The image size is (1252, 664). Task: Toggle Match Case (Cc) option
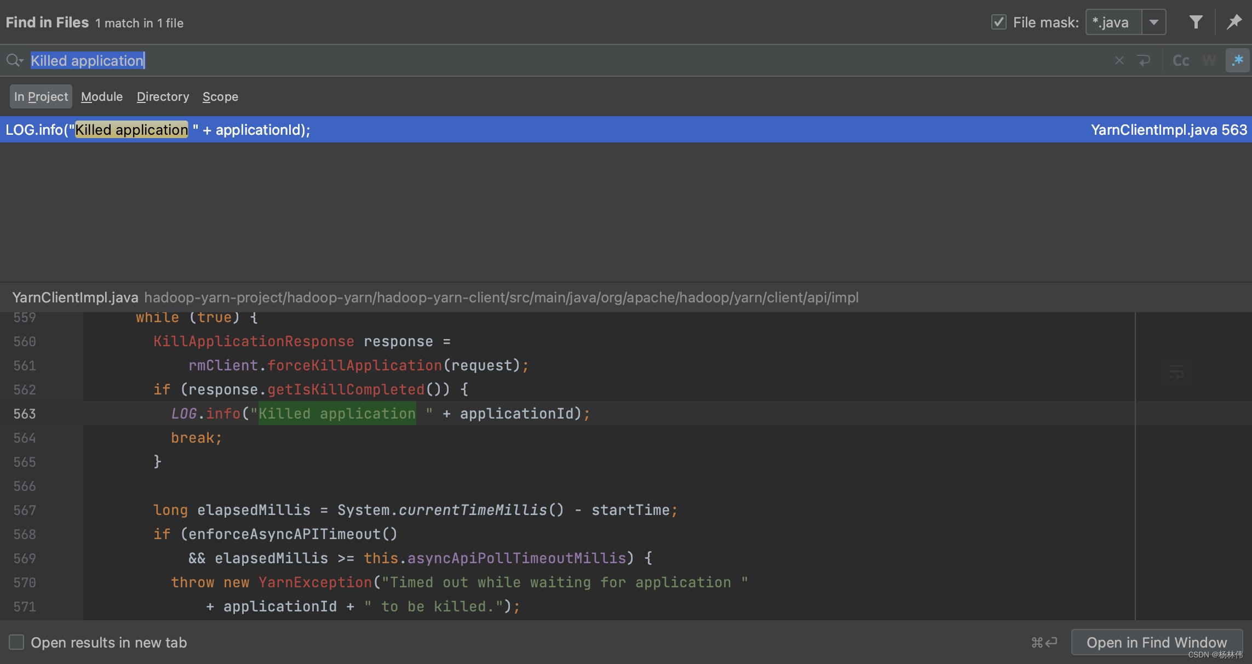tap(1180, 60)
